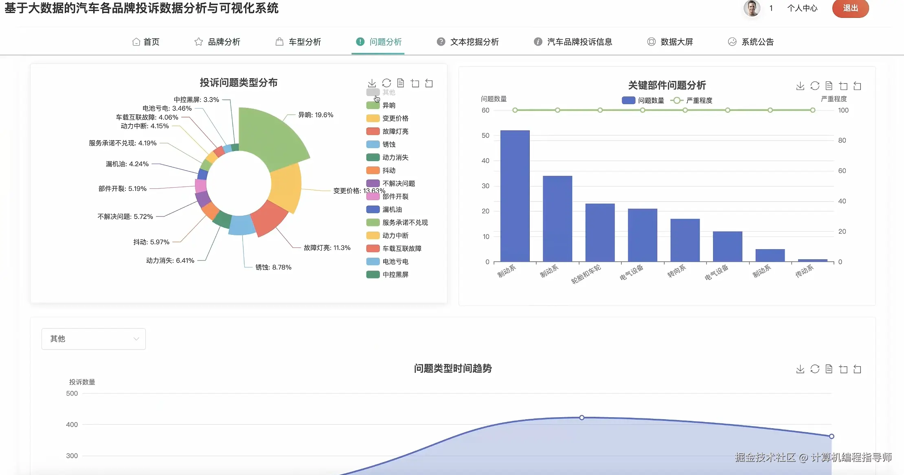Image resolution: width=904 pixels, height=475 pixels.
Task: Go to 个人中心 link
Action: point(802,8)
